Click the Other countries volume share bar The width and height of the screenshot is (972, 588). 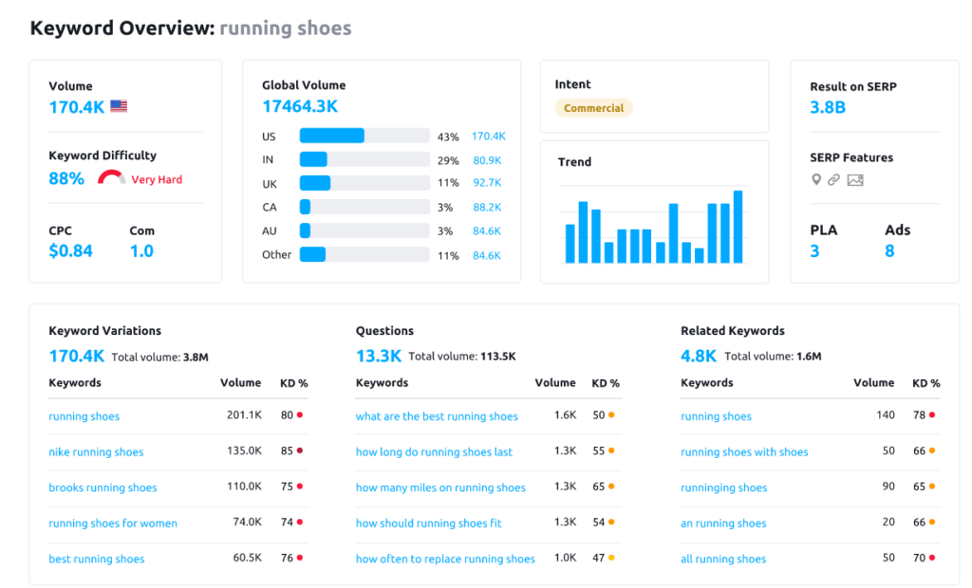pos(364,254)
